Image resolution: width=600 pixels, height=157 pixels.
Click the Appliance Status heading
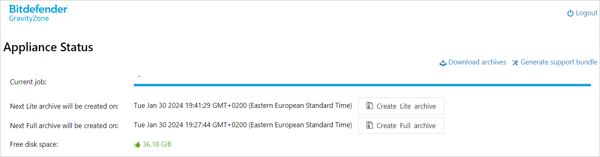48,47
